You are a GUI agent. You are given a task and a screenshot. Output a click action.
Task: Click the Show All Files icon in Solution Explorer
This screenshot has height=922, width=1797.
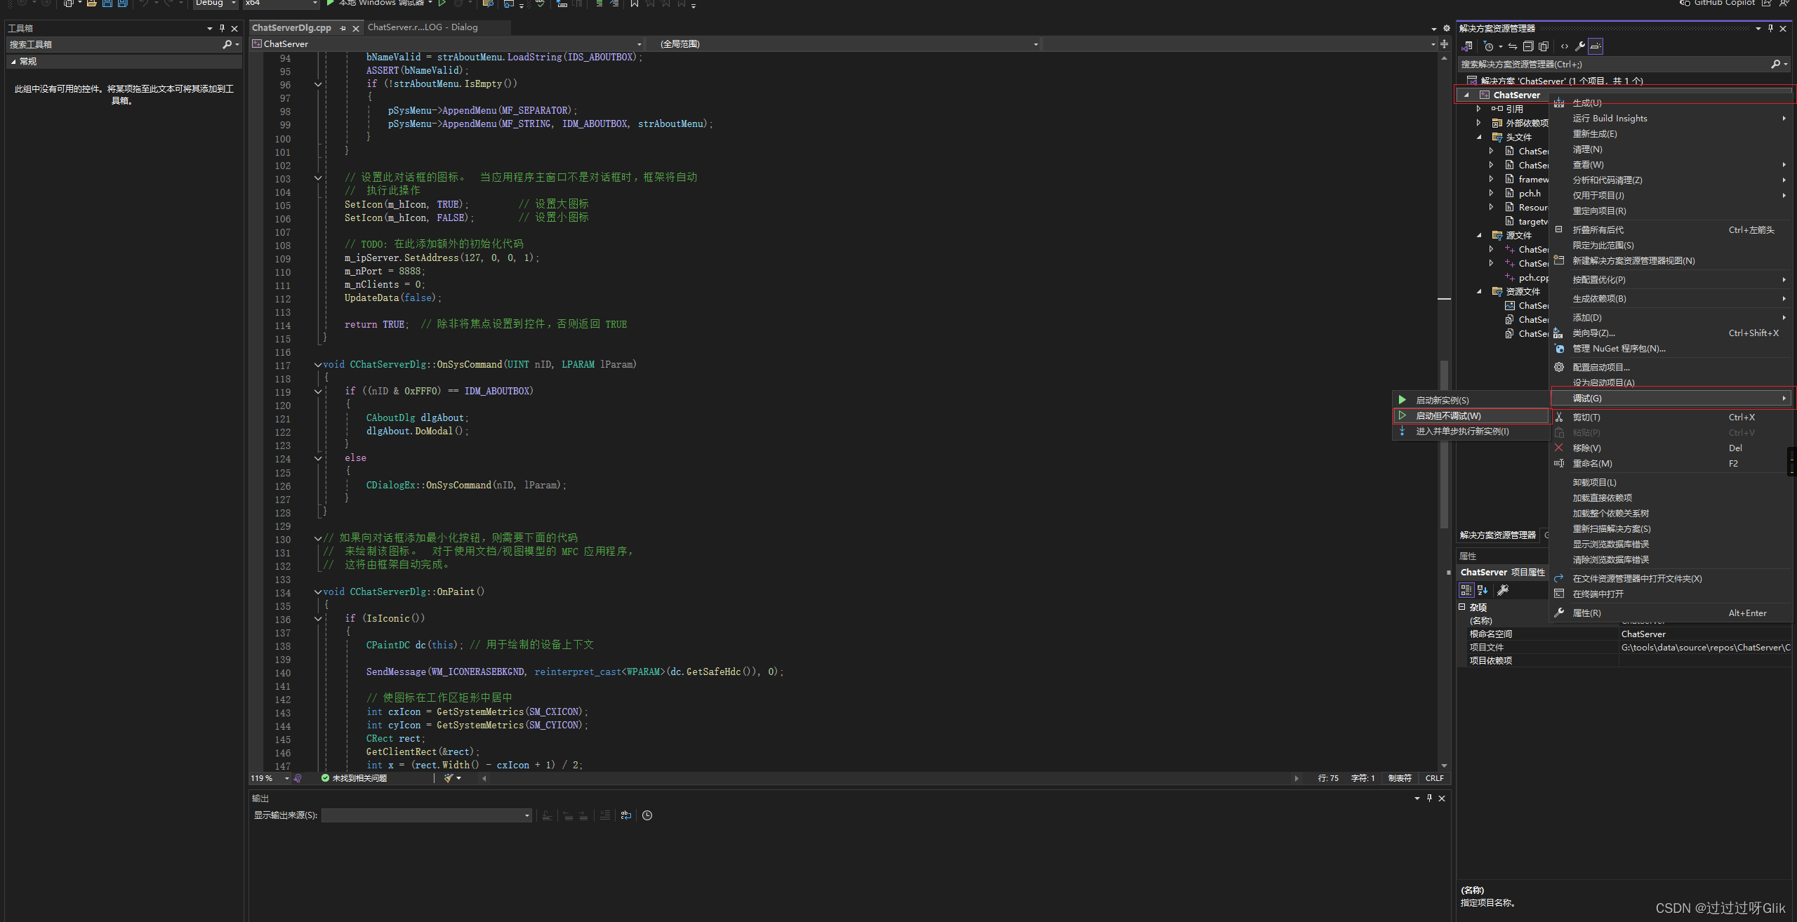point(1544,46)
